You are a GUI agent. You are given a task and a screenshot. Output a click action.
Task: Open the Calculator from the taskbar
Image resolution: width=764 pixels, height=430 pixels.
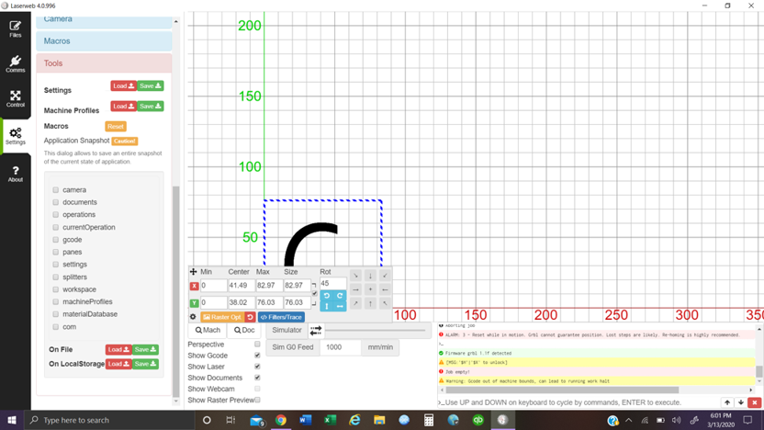point(429,420)
